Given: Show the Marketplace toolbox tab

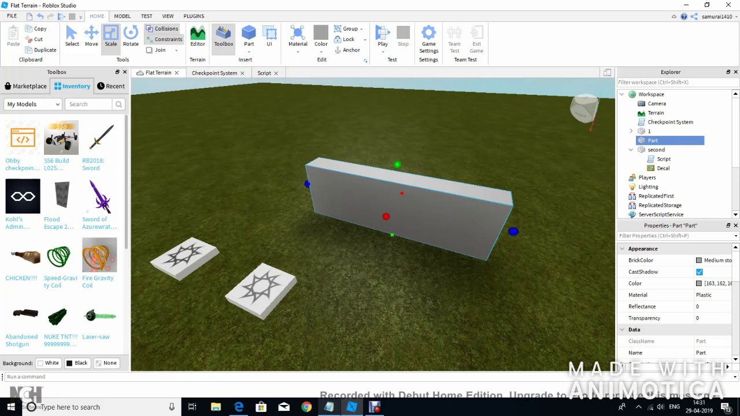Looking at the screenshot, I should tap(25, 86).
